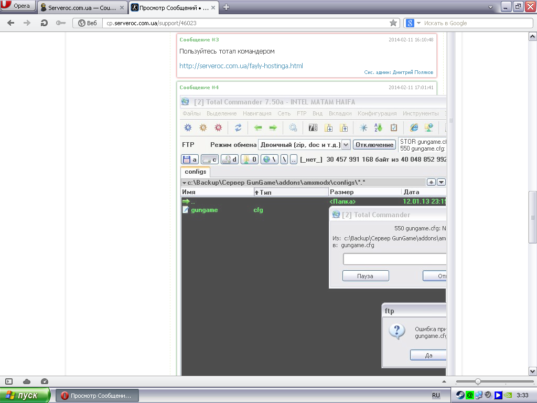Click Вкладки menu in the Total Commander screenshot
The height and width of the screenshot is (403, 537).
(x=340, y=113)
